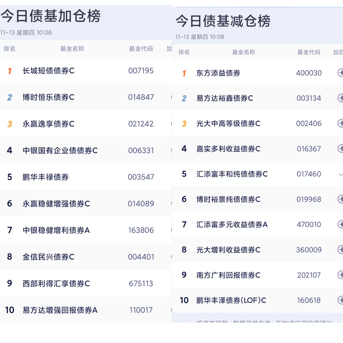
Task: Tap 基金代码 header in the 减仓榜 list
Action: (309, 52)
